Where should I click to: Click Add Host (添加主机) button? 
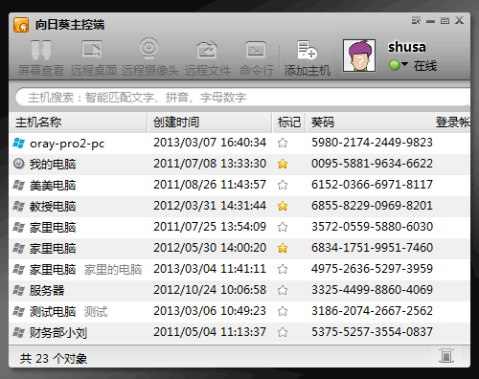click(x=308, y=57)
